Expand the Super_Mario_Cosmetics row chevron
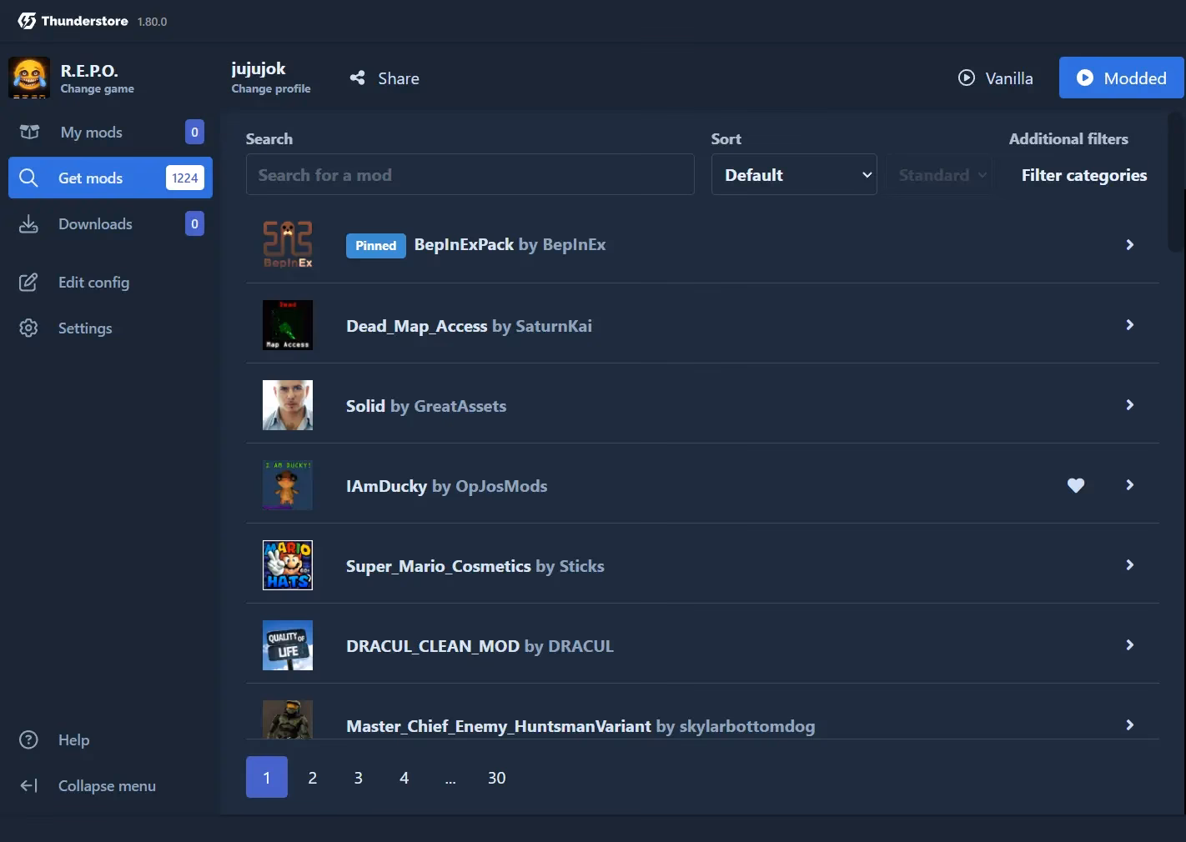Image resolution: width=1186 pixels, height=842 pixels. 1130,565
